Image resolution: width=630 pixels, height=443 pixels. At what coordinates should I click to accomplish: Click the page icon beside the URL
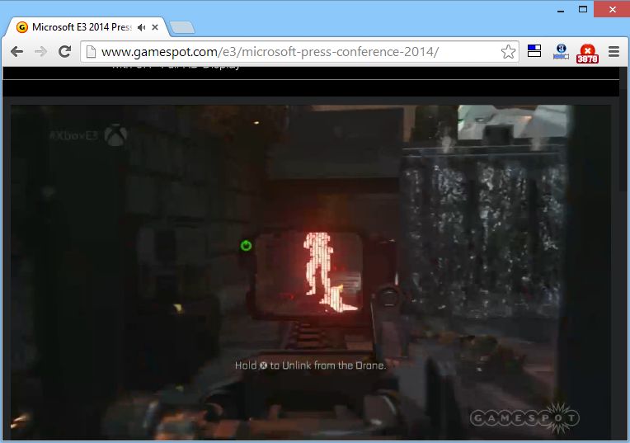click(x=92, y=51)
